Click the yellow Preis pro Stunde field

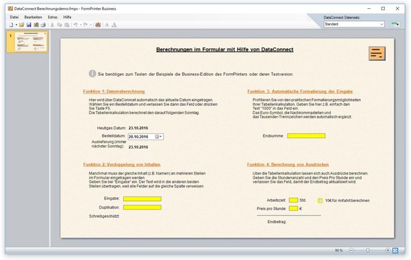point(293,209)
